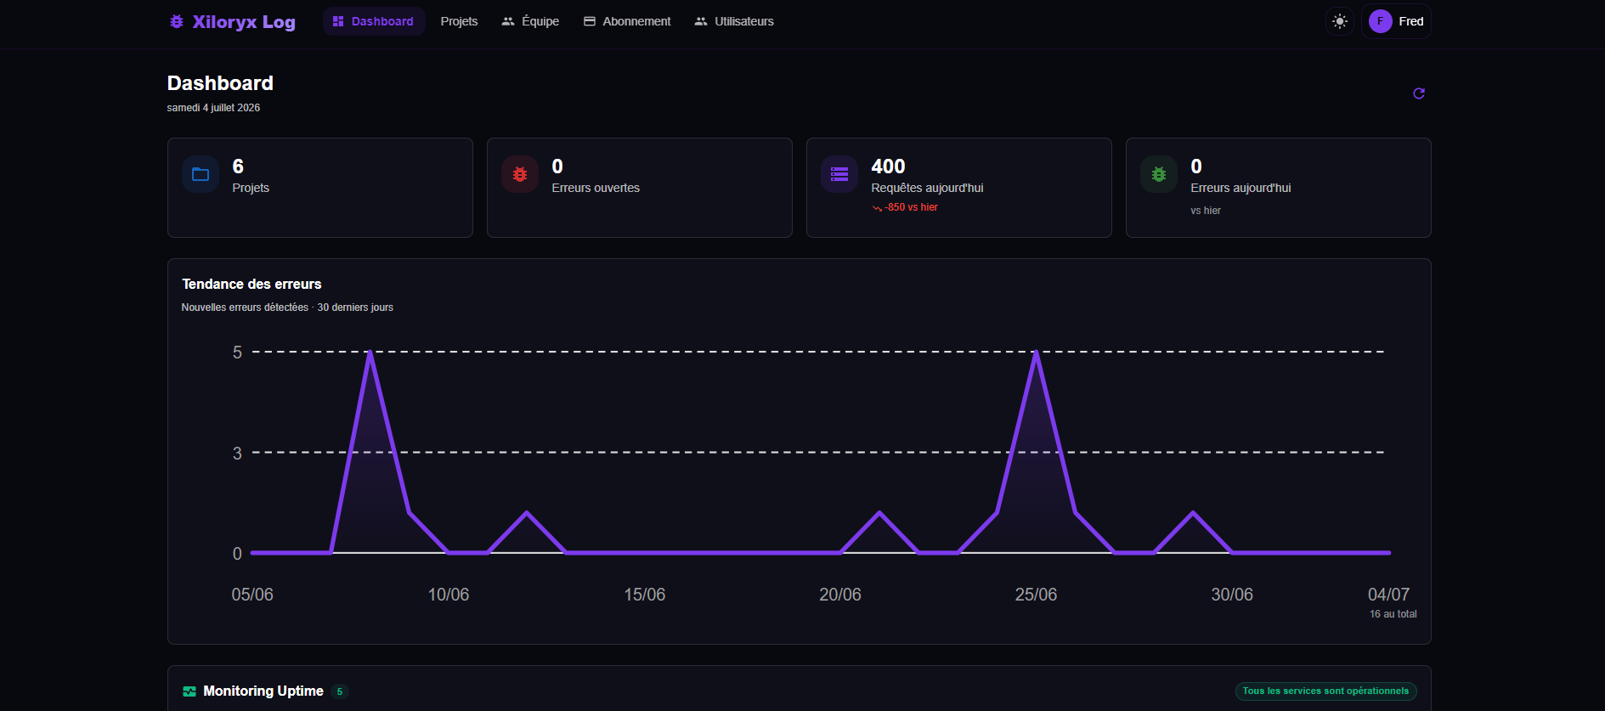Click the 20/06 axis label
Screen dimensions: 1605x711
pos(840,595)
